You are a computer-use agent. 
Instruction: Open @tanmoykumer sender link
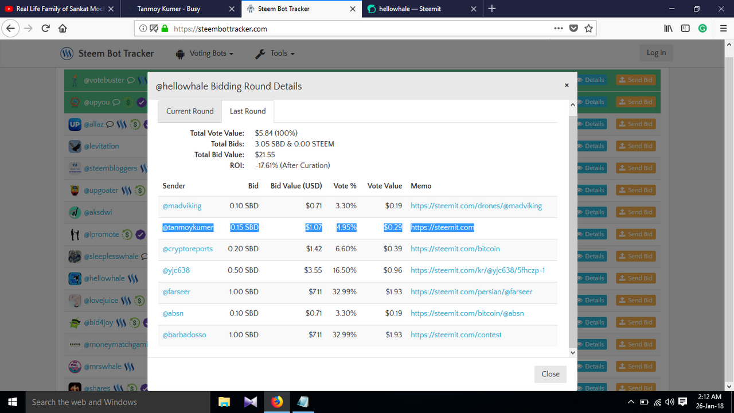[x=188, y=228]
